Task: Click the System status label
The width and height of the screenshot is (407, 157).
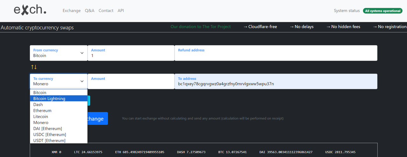Action: (x=347, y=11)
